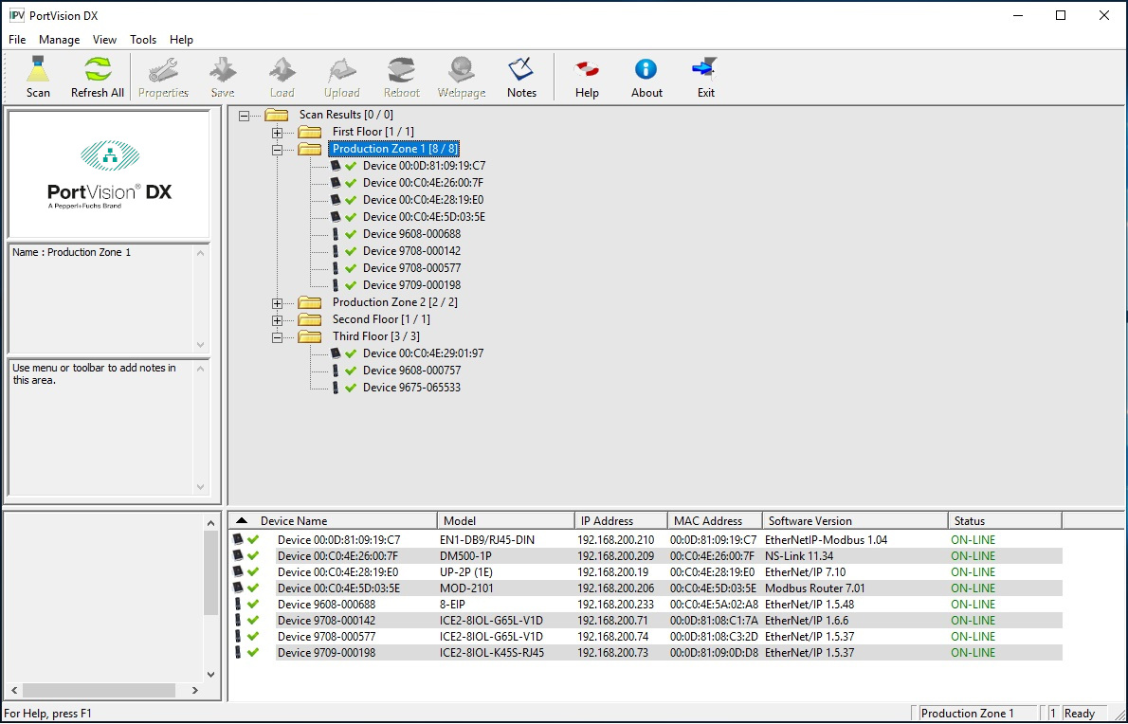Select Device 00:C0:4E:5D:03:5E in tree

(424, 217)
